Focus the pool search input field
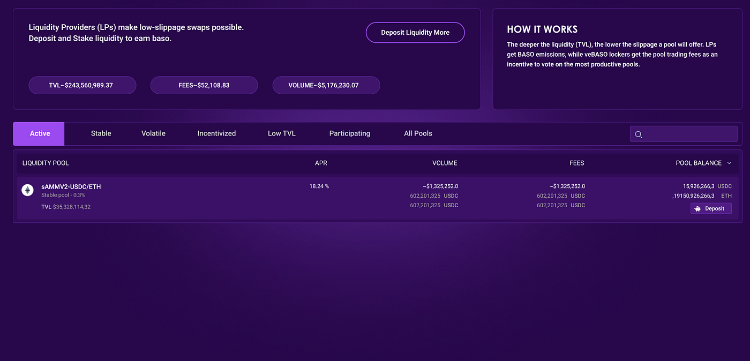Viewport: 750px width, 361px height. (689, 134)
